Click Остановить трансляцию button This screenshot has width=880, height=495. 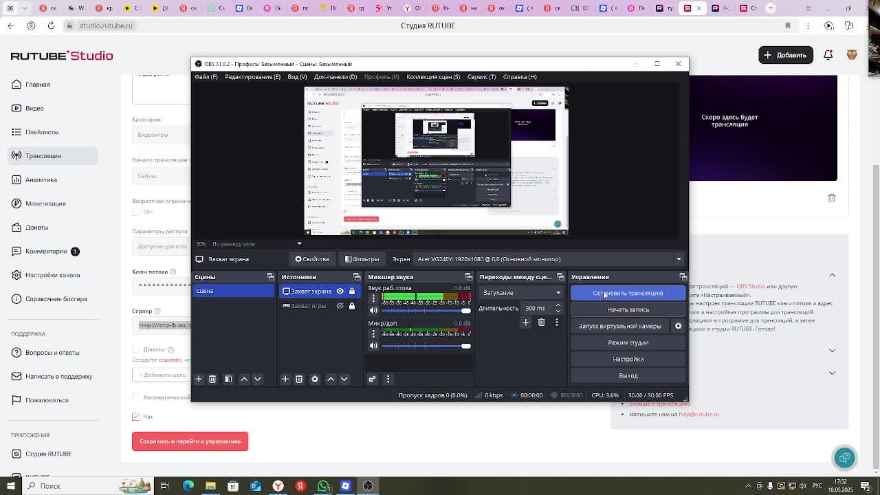pyautogui.click(x=628, y=293)
